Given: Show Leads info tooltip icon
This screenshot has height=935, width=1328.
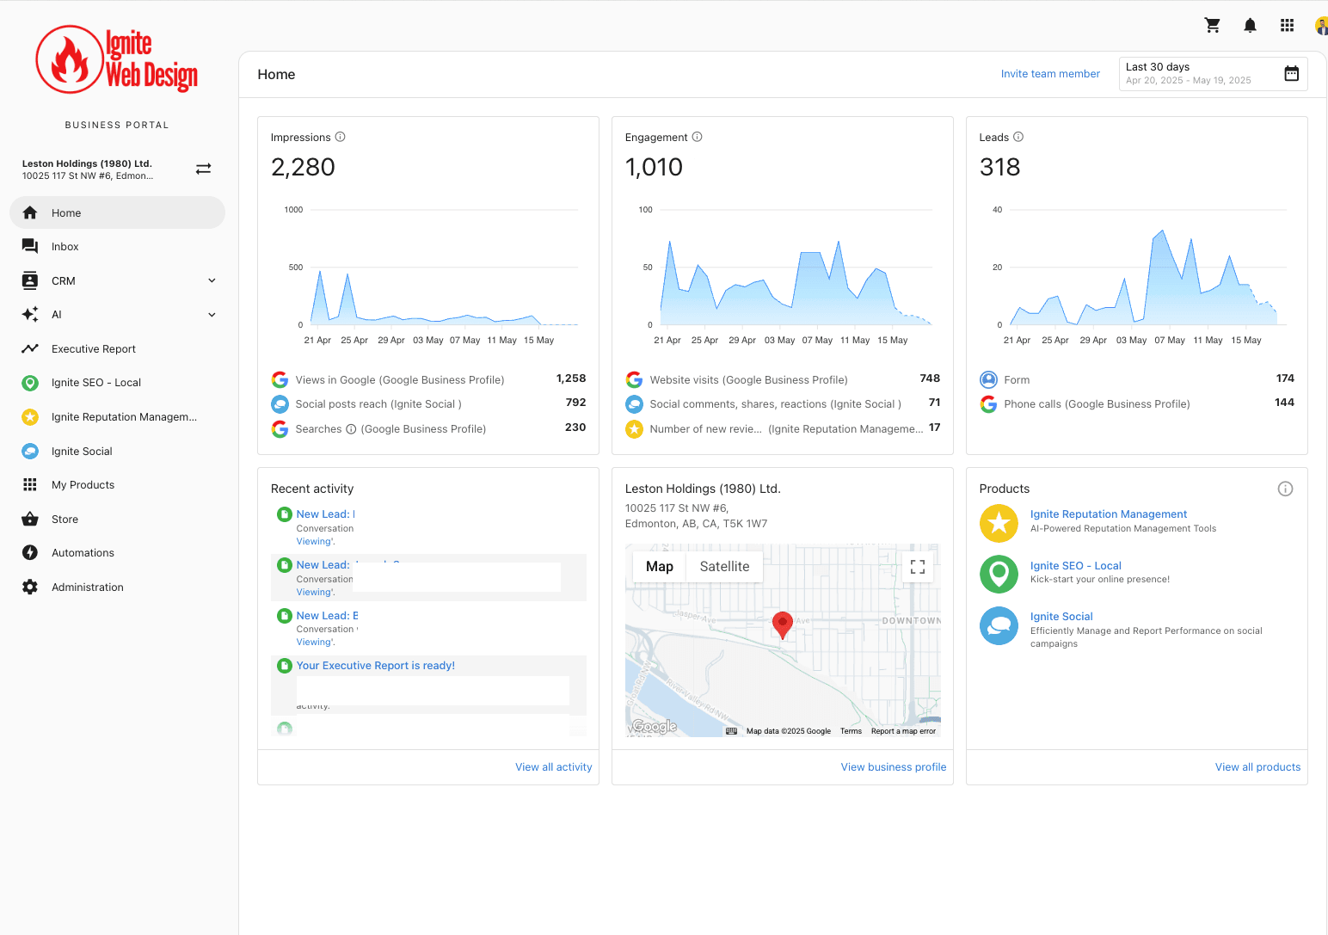Looking at the screenshot, I should pyautogui.click(x=1018, y=137).
